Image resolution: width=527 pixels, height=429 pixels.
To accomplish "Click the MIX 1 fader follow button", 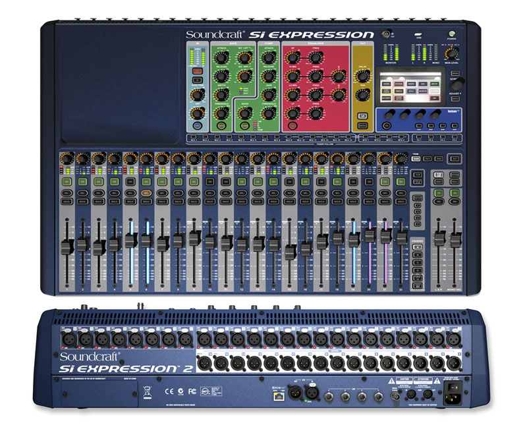I will tap(193, 137).
